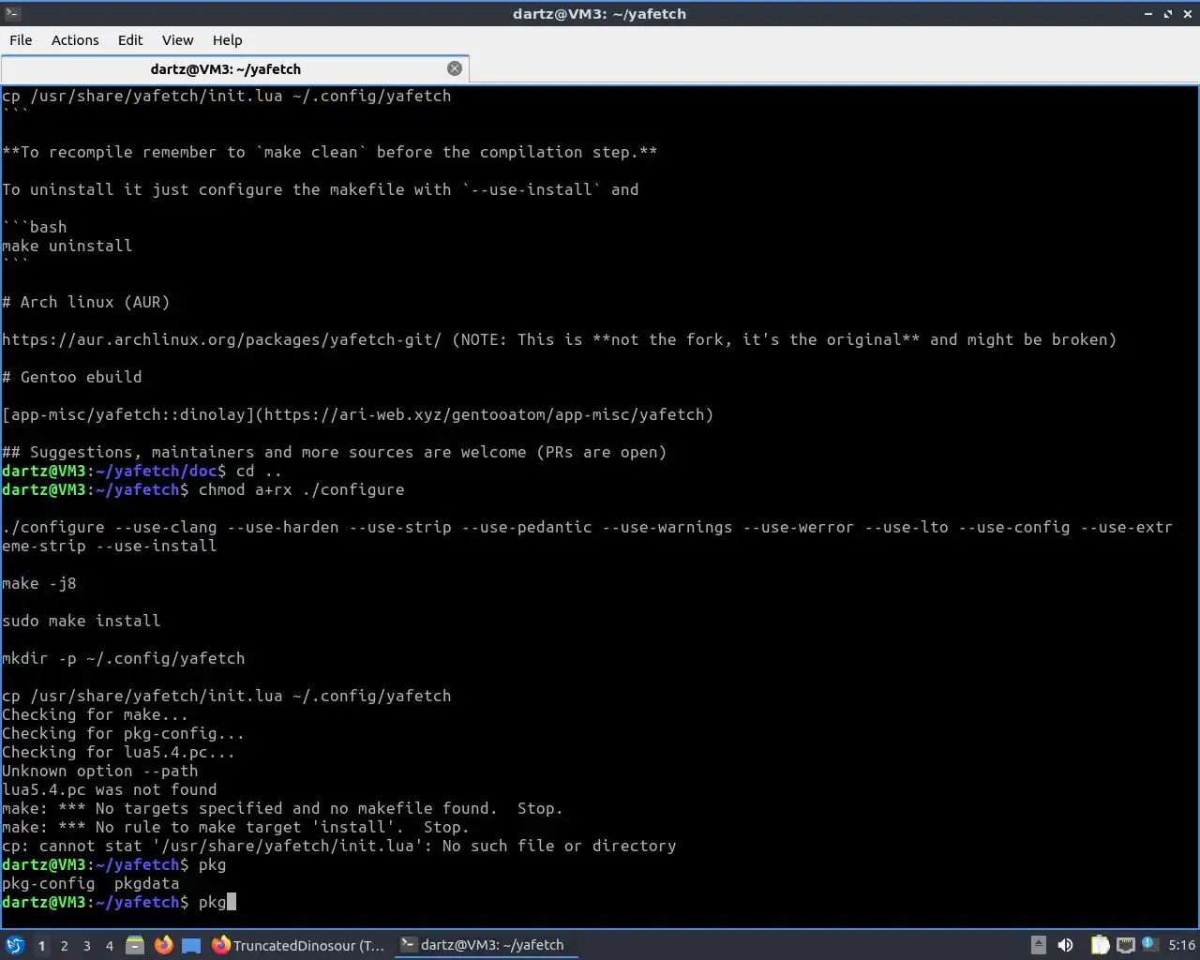The image size is (1200, 960).
Task: Click 'Unknown option --path' output line
Action: 100,771
